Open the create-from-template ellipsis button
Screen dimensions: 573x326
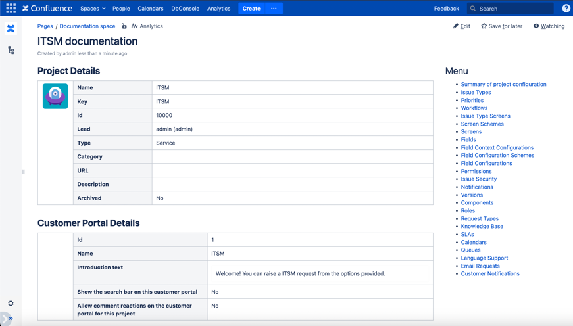(274, 9)
